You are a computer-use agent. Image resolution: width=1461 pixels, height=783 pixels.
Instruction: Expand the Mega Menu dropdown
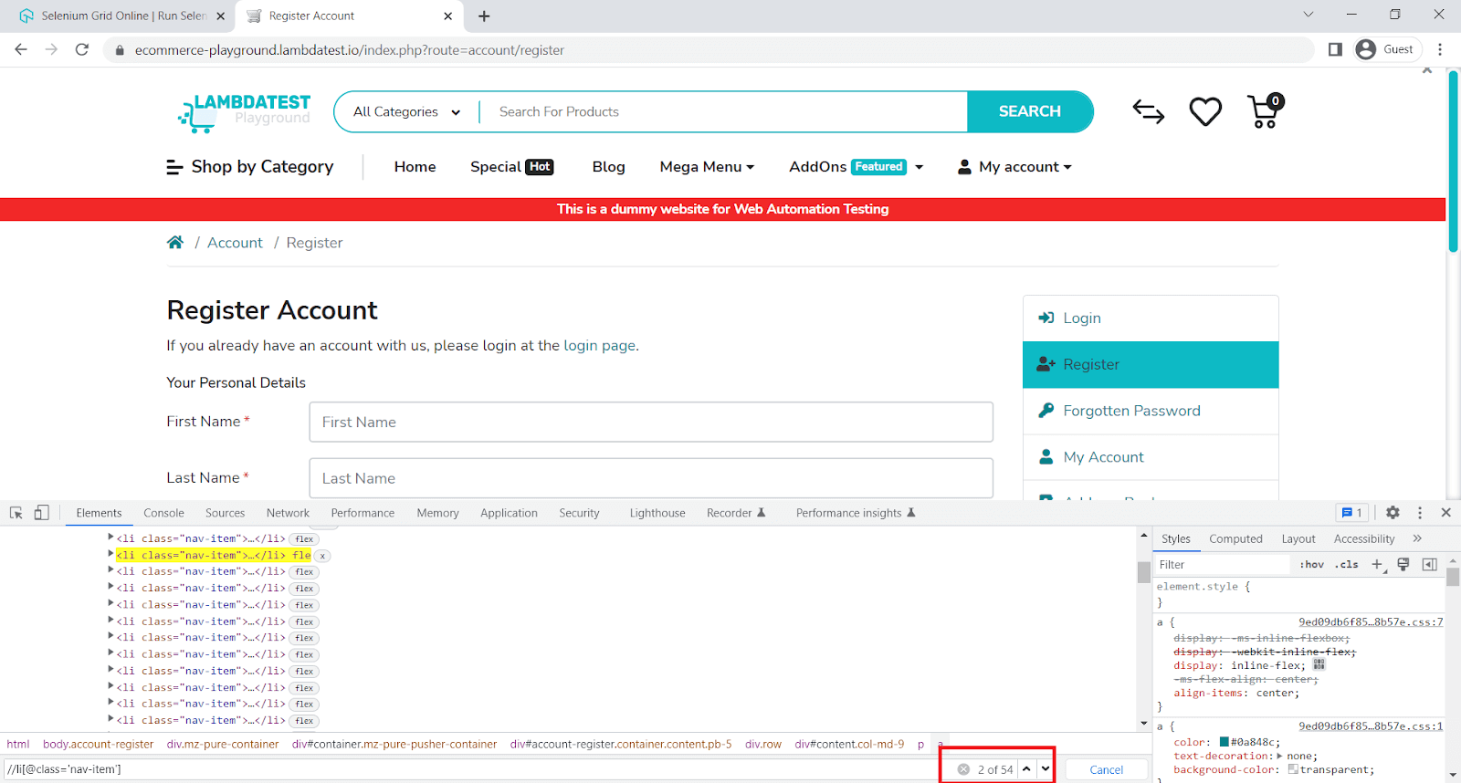coord(707,167)
